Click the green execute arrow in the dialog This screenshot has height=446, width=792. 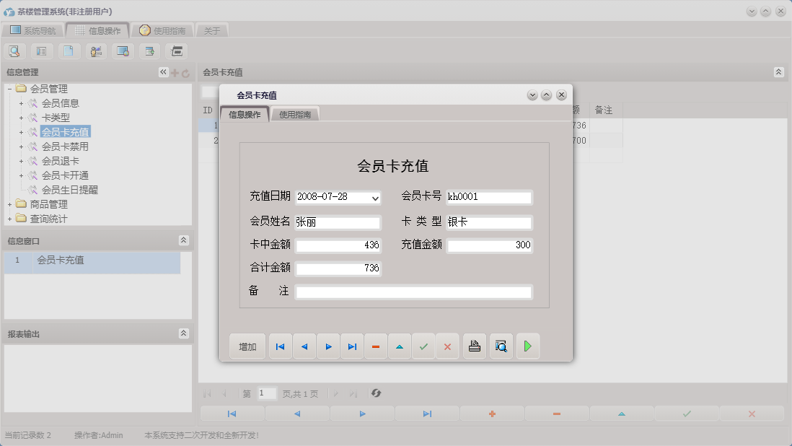point(527,346)
